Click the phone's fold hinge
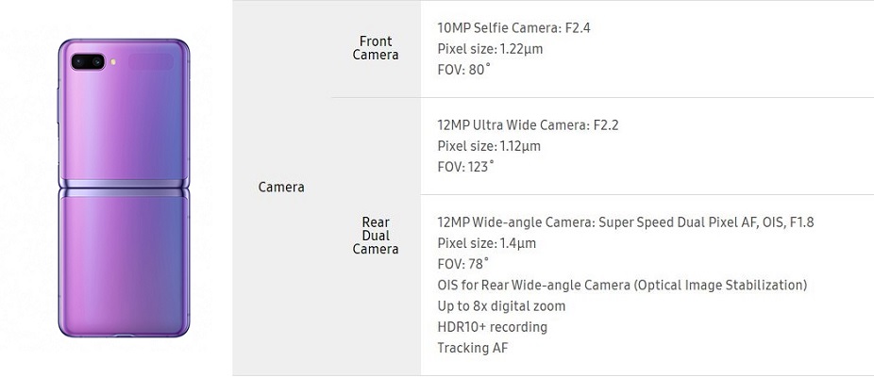The image size is (874, 377). point(124,188)
